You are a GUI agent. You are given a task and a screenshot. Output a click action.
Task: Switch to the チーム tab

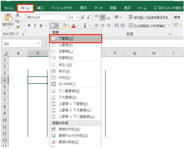pos(142,8)
